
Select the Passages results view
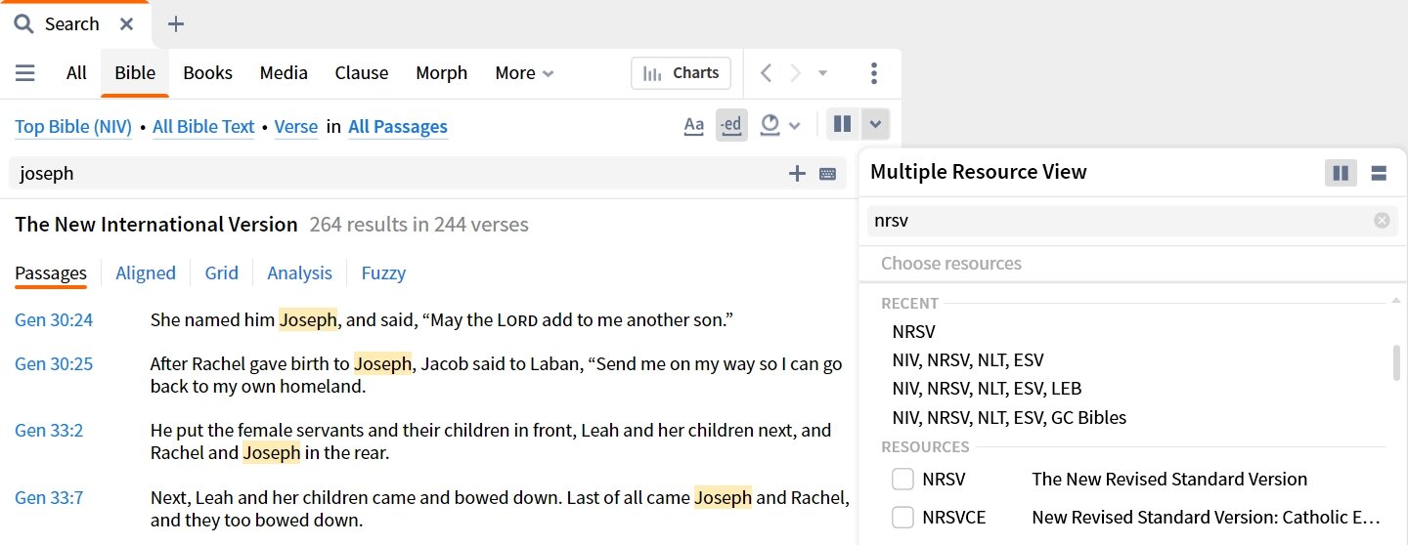51,273
